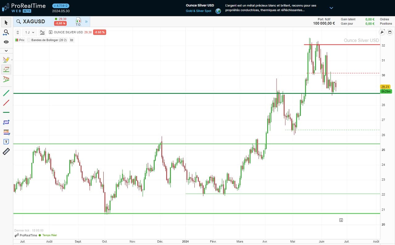Maximize chart with the window icon
395x245 pixels.
390,32
